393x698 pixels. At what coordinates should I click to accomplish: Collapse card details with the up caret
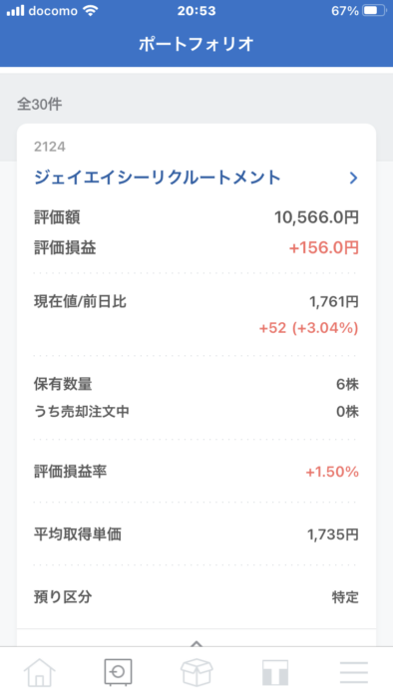tap(196, 644)
